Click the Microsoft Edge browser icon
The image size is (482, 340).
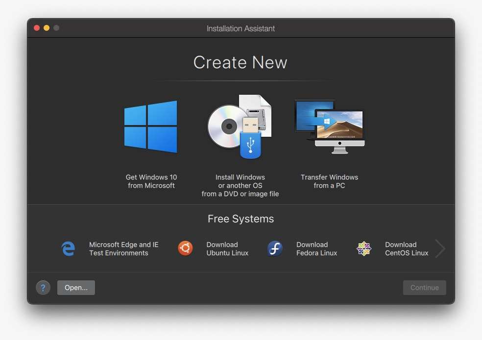[68, 248]
